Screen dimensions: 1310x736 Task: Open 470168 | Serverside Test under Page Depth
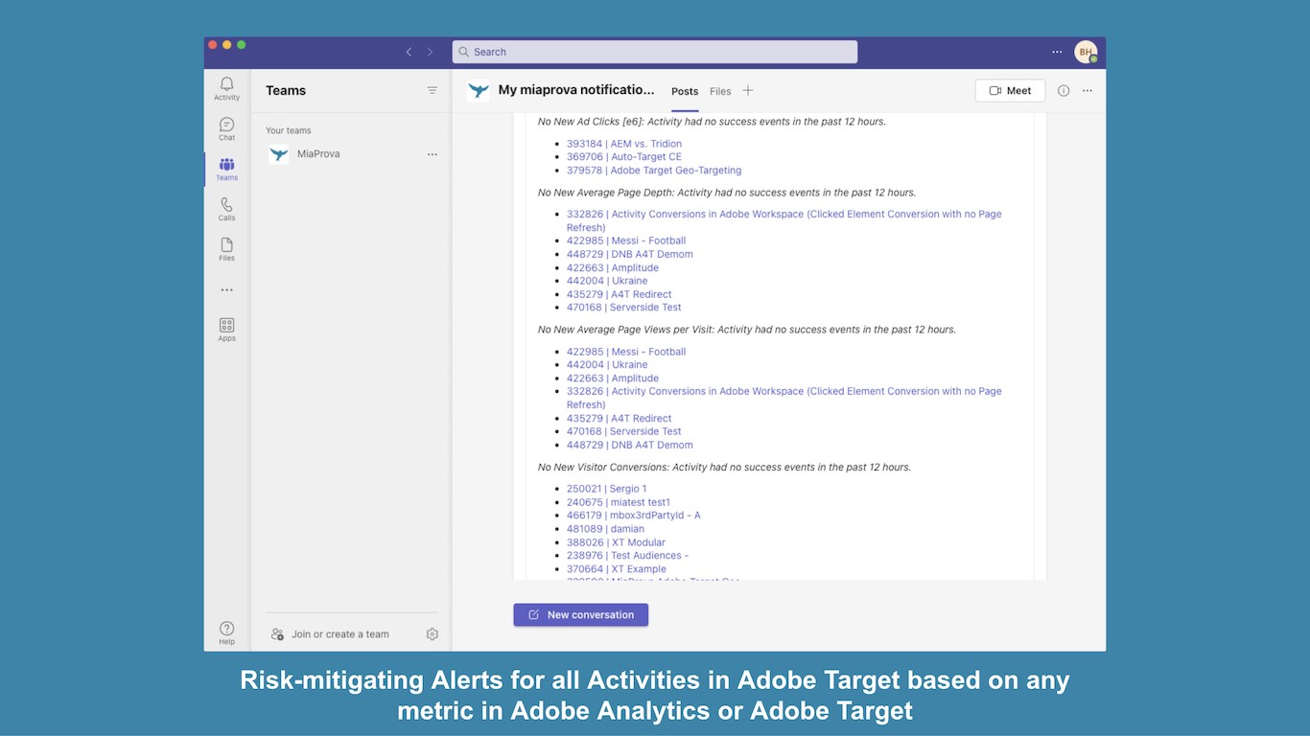(624, 308)
